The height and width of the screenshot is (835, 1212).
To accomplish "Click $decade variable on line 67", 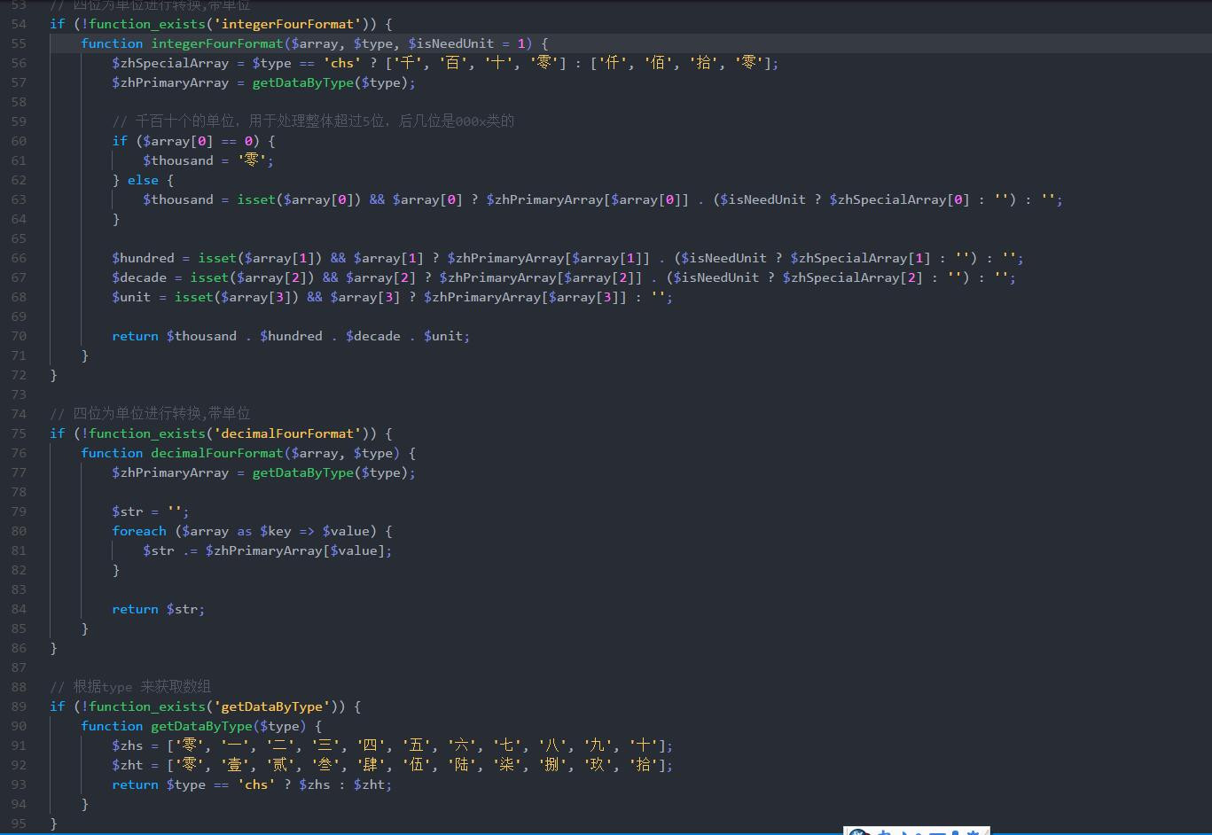I will pos(139,277).
